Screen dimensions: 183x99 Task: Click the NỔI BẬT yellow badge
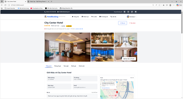pyautogui.click(x=69, y=26)
